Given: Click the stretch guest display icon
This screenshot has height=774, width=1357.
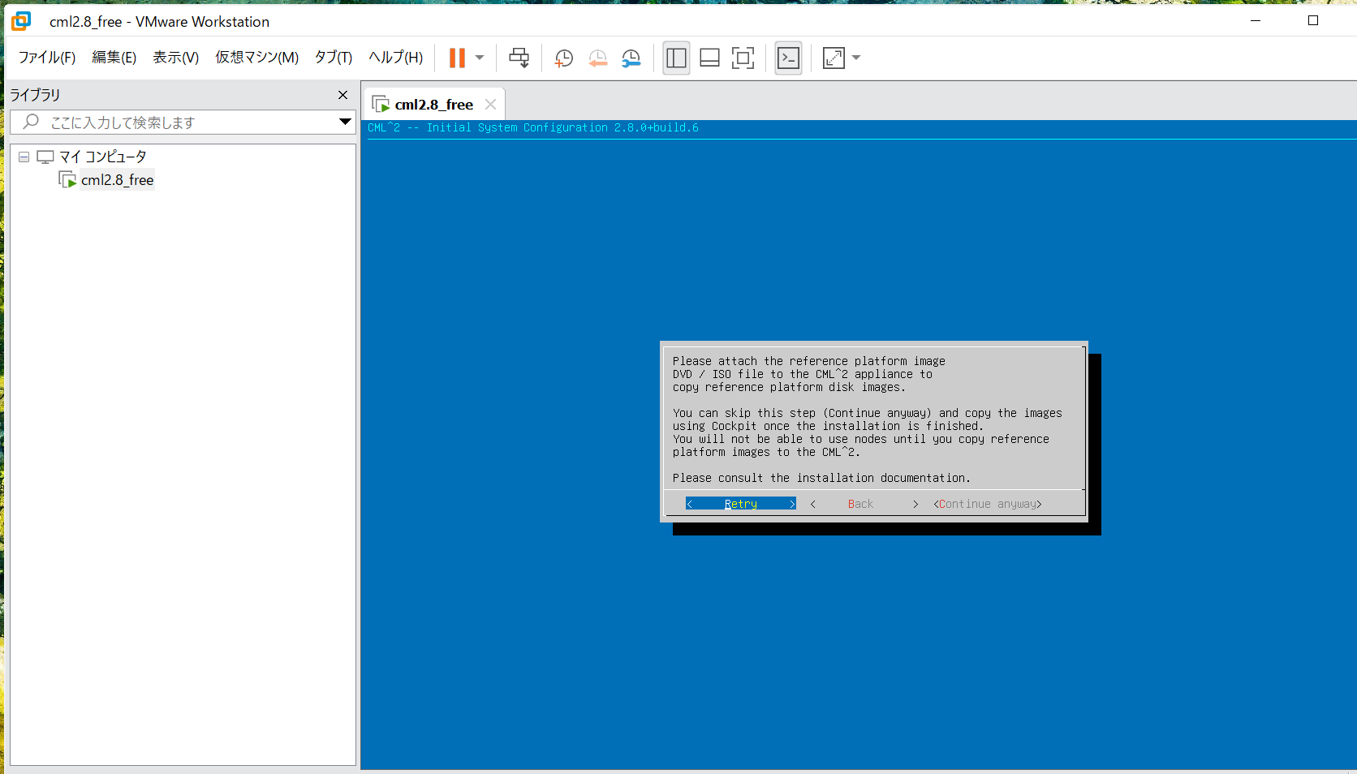Looking at the screenshot, I should pyautogui.click(x=834, y=58).
